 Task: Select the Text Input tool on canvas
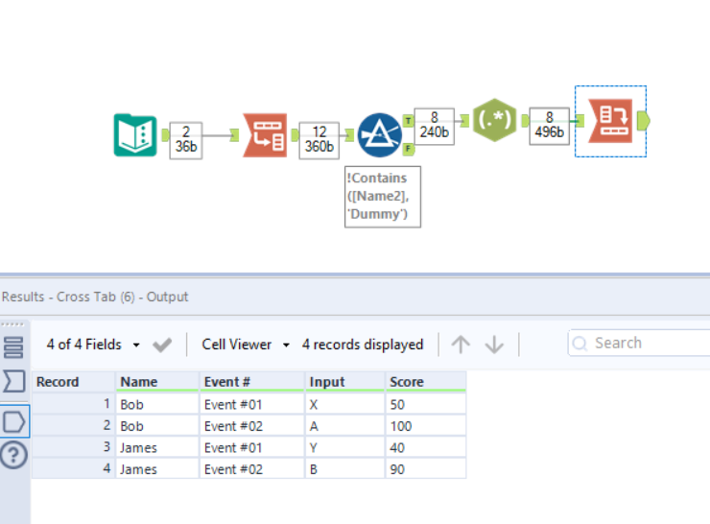point(135,135)
